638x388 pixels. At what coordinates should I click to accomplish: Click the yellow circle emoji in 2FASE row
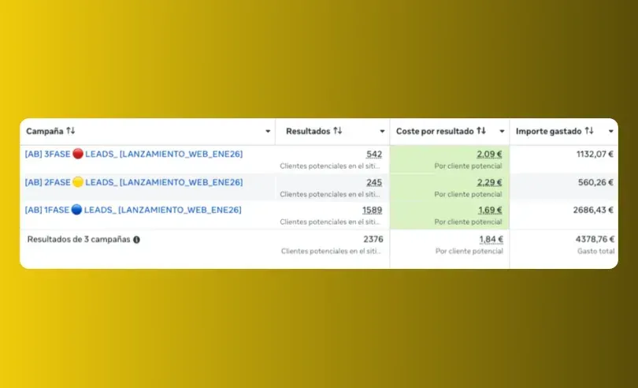pos(78,181)
